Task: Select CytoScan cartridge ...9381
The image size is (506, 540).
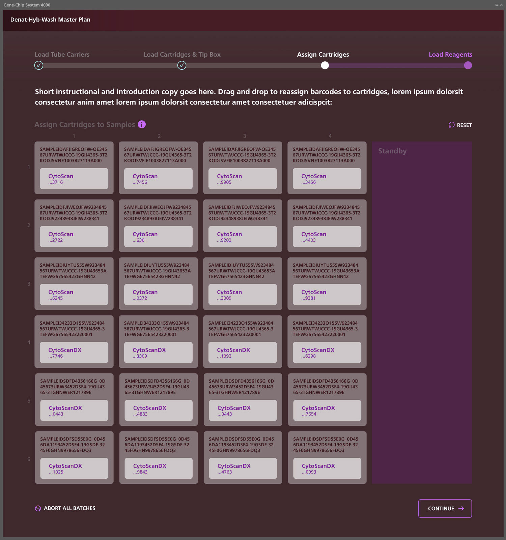Action: click(x=327, y=295)
